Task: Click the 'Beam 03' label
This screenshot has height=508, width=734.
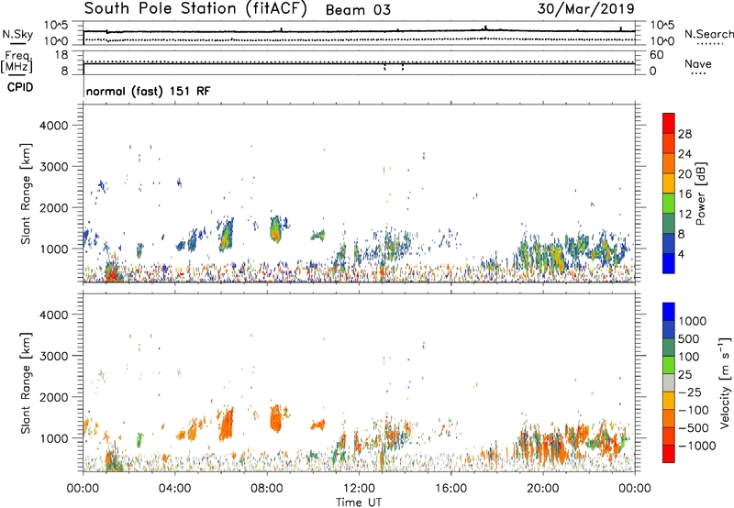Action: (x=358, y=10)
